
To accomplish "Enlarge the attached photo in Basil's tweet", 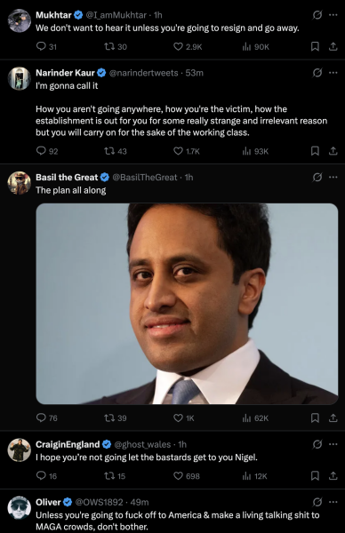I will pos(187,304).
